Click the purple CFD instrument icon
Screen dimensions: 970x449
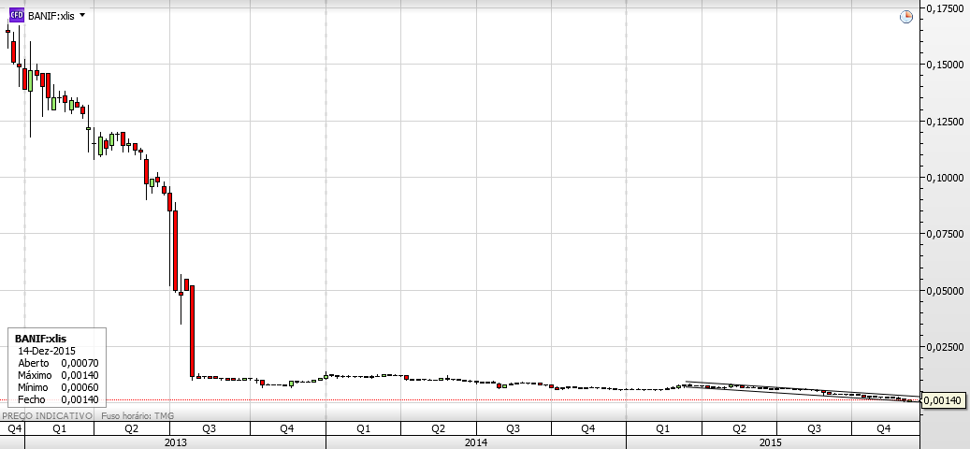click(17, 16)
